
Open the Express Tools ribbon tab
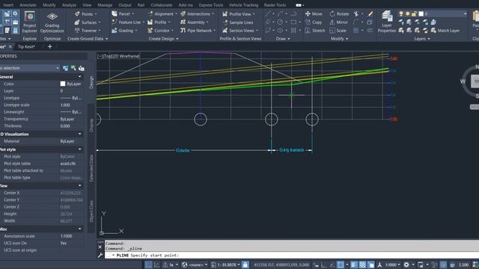click(211, 5)
